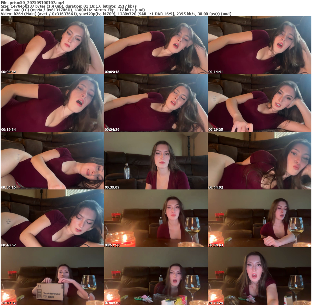The image size is (312, 305).
Task: Select the thumbnail timestamped 00:14:41
Action: click(260, 45)
